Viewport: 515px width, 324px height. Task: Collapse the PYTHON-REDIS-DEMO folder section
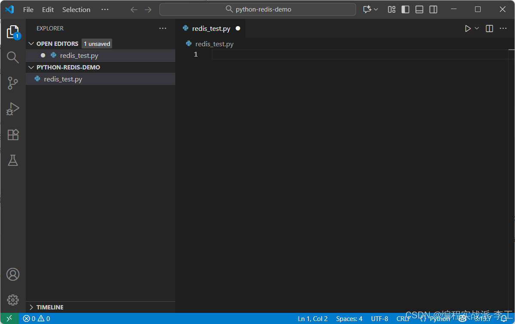point(31,67)
